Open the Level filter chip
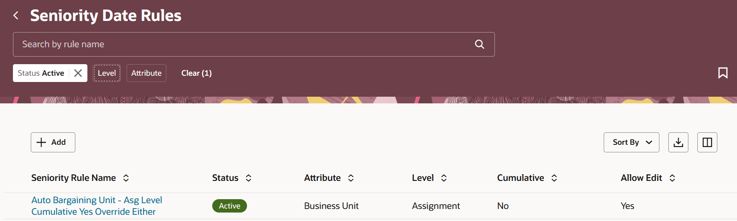The height and width of the screenshot is (221, 737). click(107, 73)
